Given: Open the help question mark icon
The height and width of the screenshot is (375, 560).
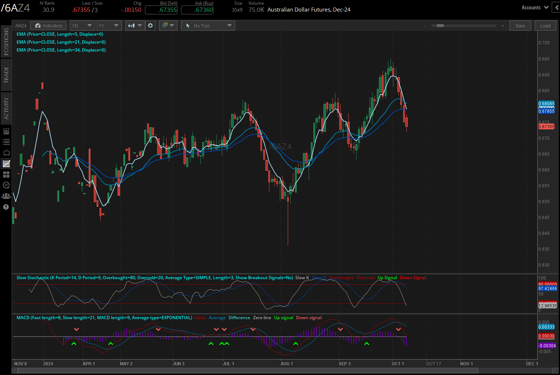Looking at the screenshot, I should pos(6,207).
